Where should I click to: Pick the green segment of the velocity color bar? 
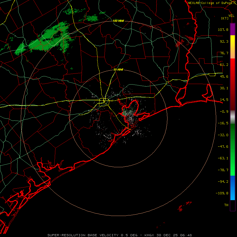pyautogui.click(x=233, y=150)
